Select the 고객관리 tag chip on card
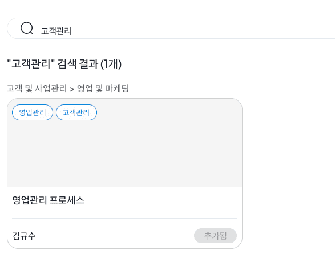Image resolution: width=335 pixels, height=278 pixels. point(76,112)
